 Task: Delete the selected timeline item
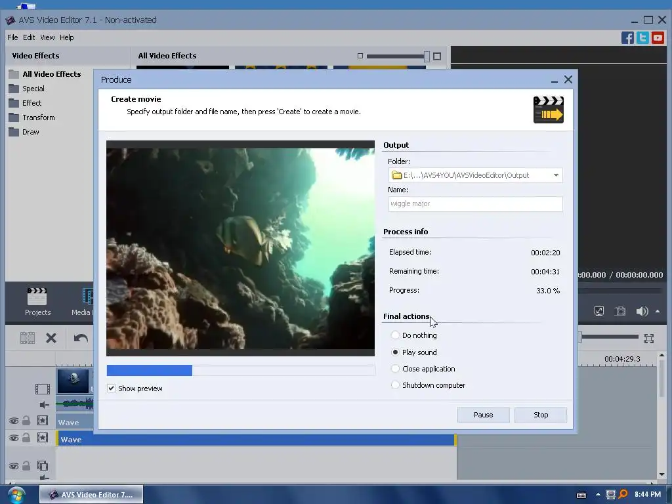[x=51, y=338]
